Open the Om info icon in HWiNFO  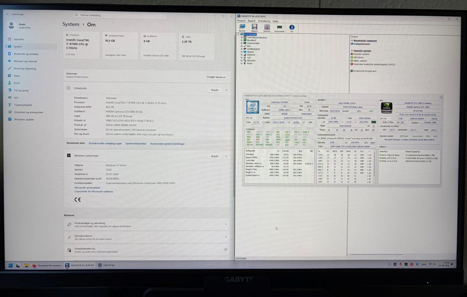[292, 28]
